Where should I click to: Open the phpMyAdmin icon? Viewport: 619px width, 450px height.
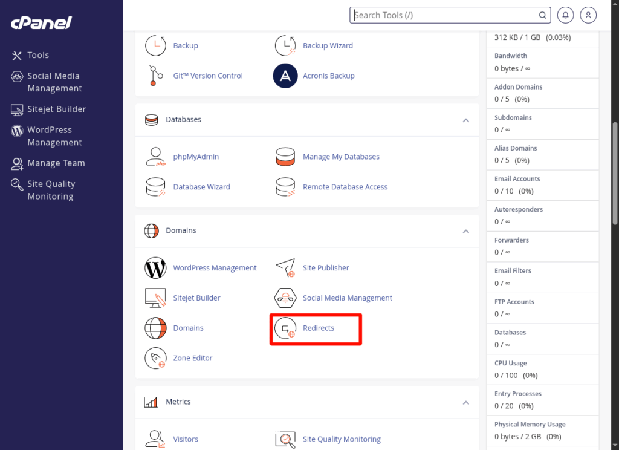pyautogui.click(x=155, y=157)
